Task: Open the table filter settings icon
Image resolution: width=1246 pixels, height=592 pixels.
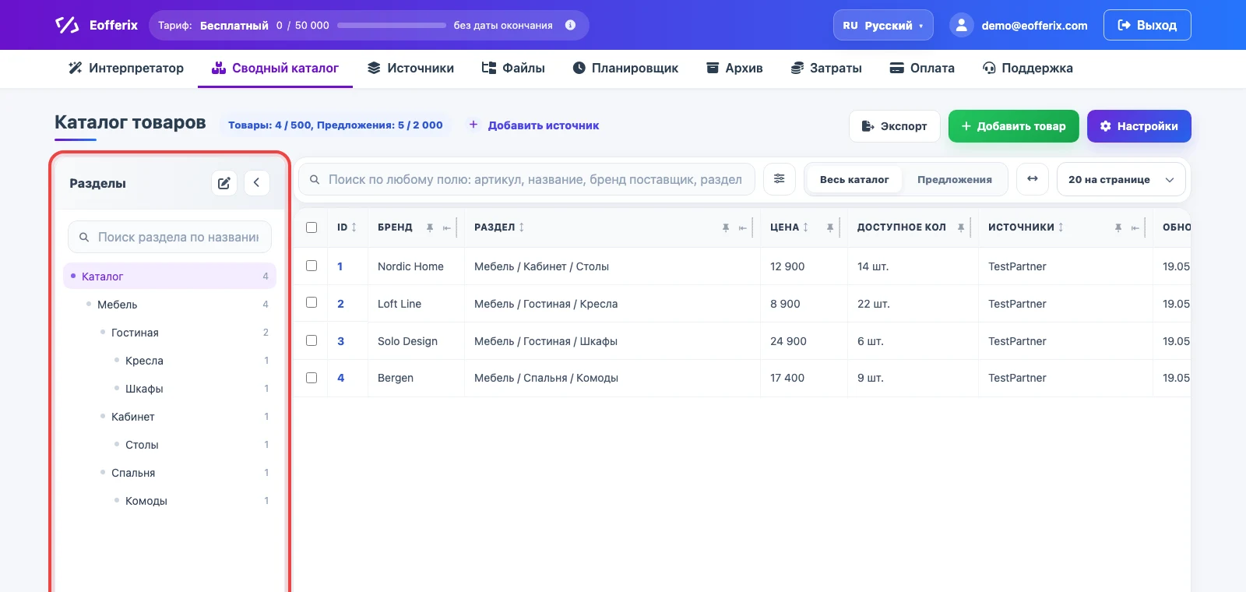Action: click(x=779, y=179)
